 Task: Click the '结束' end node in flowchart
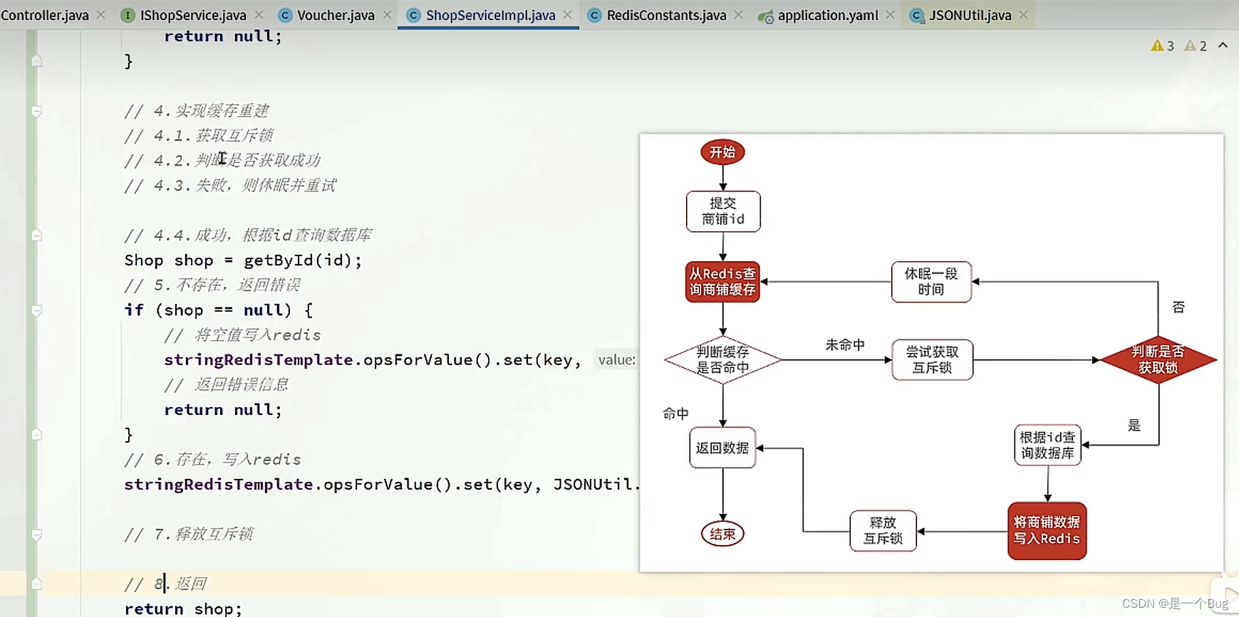coord(722,534)
